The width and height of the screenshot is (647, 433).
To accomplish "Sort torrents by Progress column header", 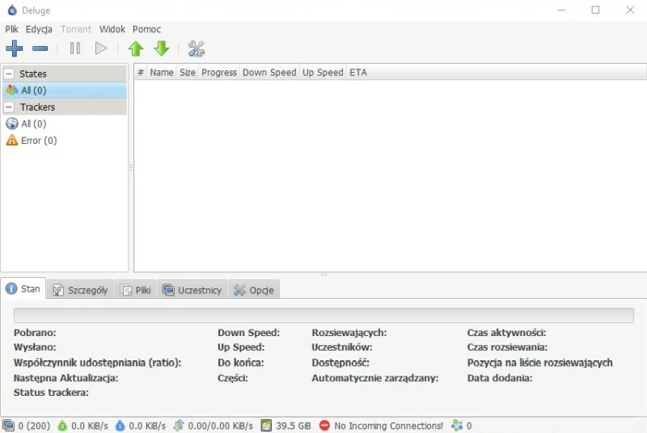I will click(x=219, y=73).
